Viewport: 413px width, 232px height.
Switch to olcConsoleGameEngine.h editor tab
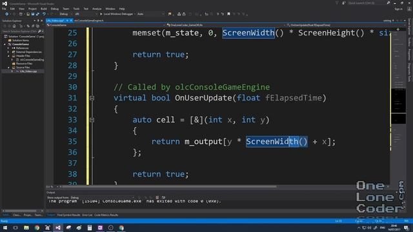(89, 20)
